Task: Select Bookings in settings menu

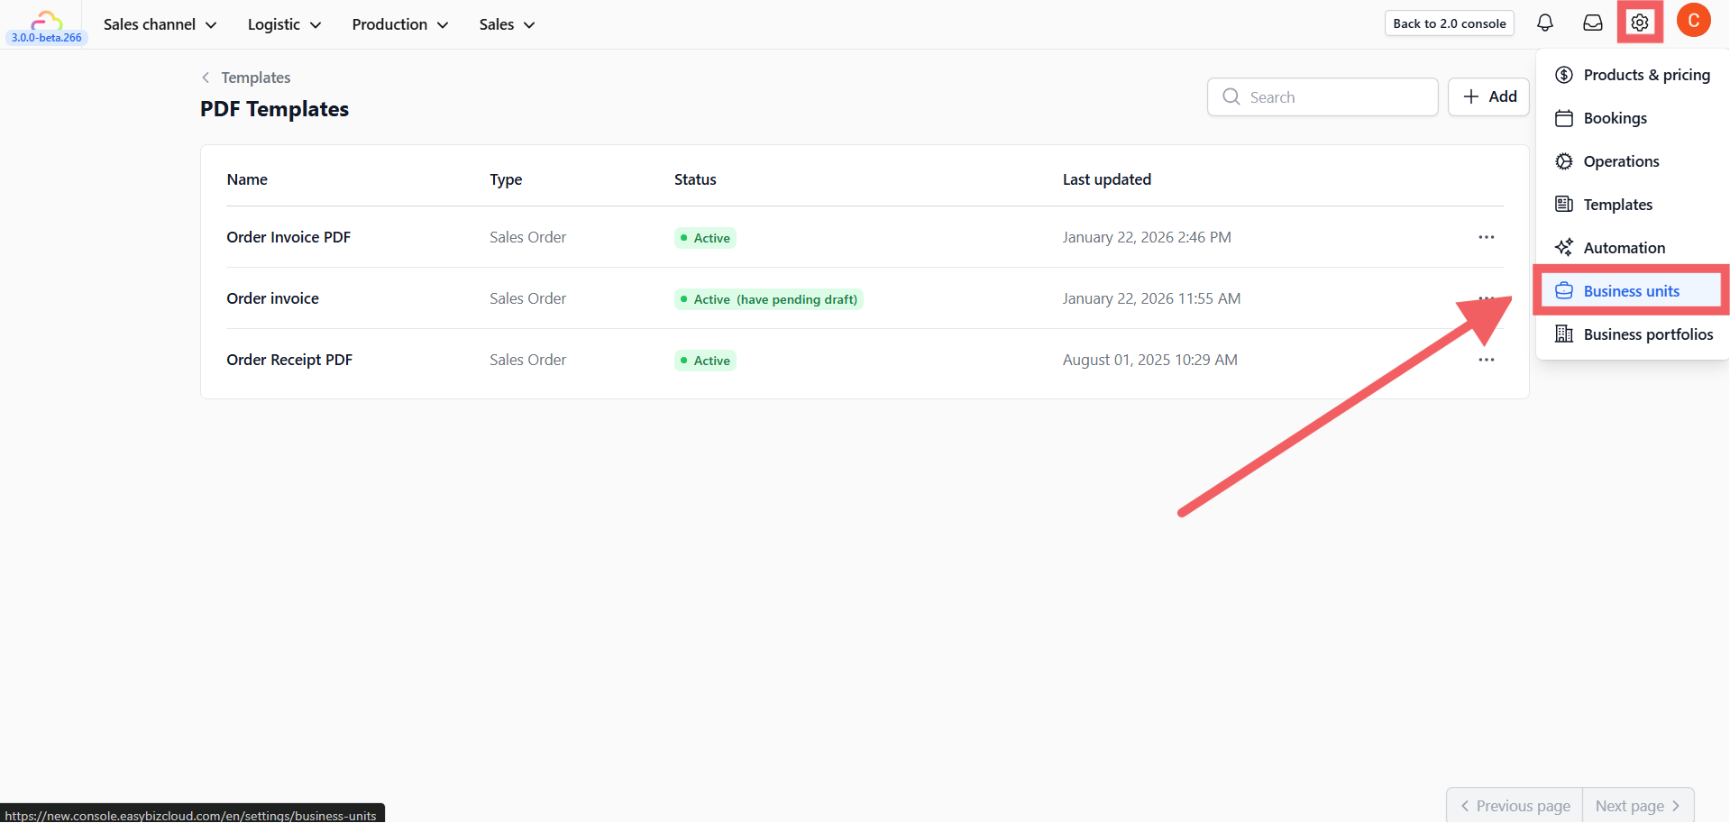Action: click(1632, 118)
